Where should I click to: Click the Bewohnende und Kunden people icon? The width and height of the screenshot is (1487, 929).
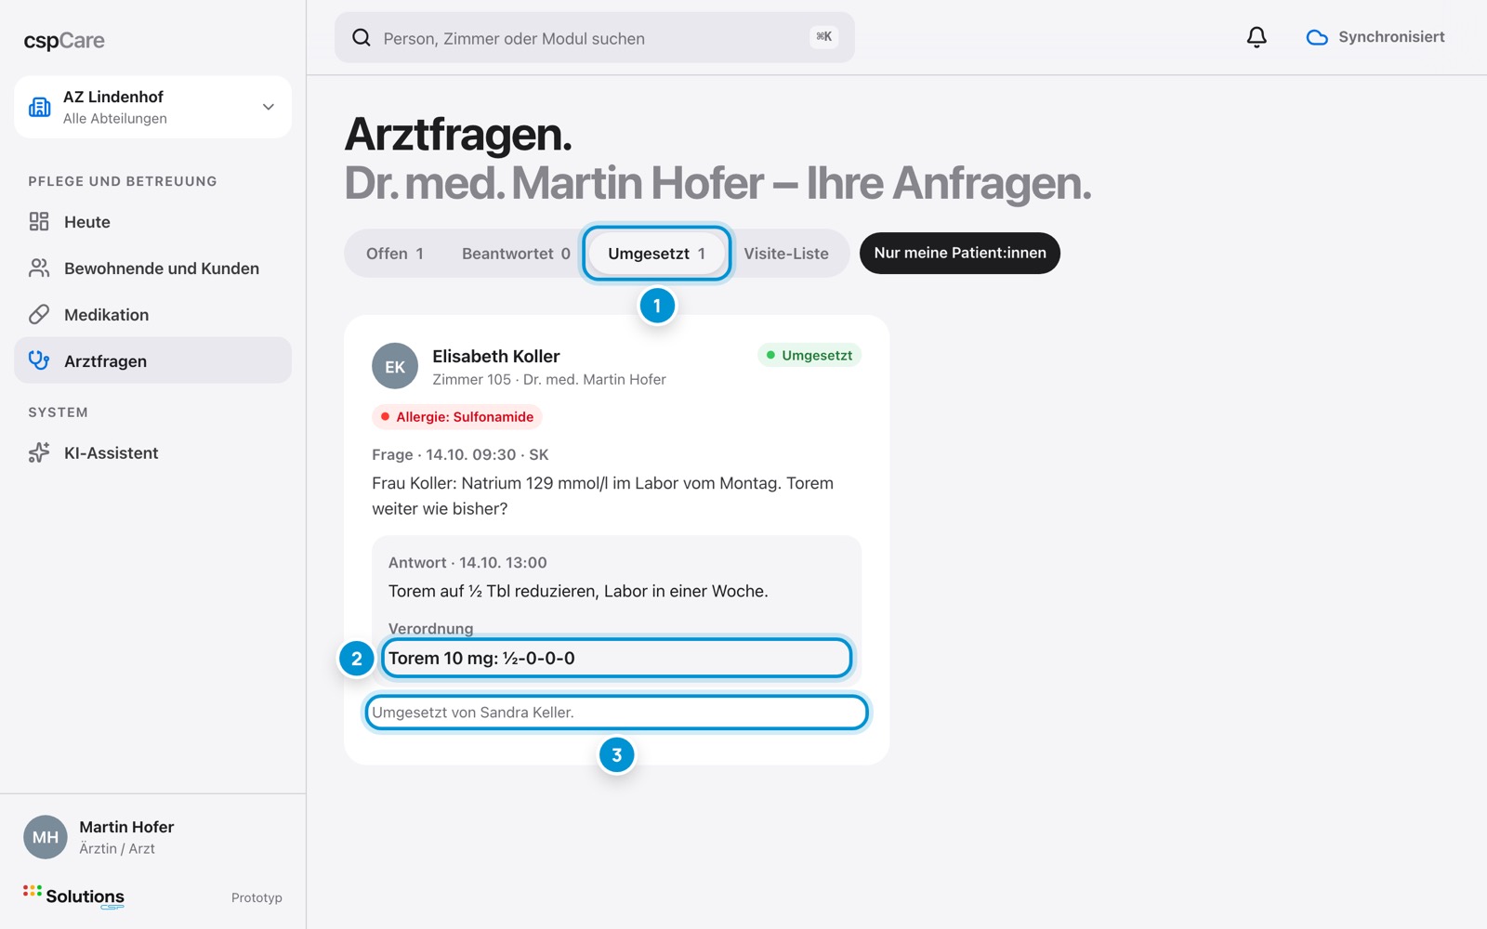[39, 268]
